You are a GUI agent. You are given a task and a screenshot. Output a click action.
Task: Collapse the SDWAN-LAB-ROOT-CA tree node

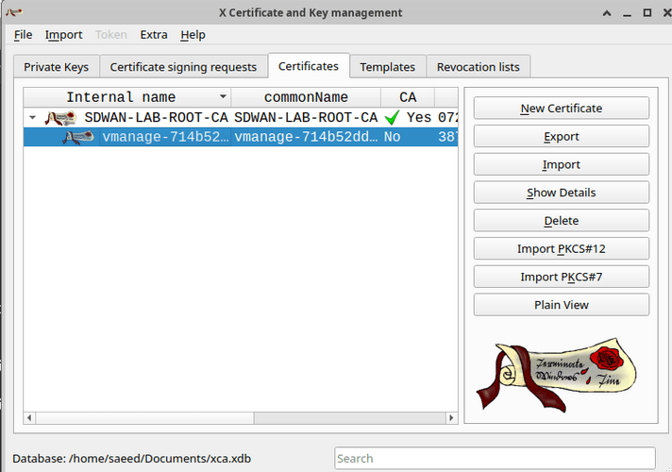(x=34, y=118)
